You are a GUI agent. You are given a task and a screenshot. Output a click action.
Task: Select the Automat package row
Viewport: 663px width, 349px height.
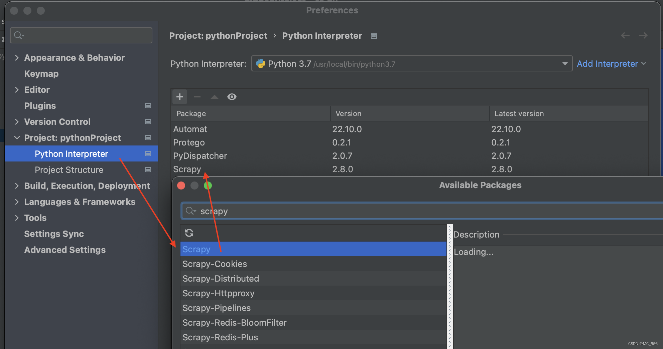click(x=410, y=129)
